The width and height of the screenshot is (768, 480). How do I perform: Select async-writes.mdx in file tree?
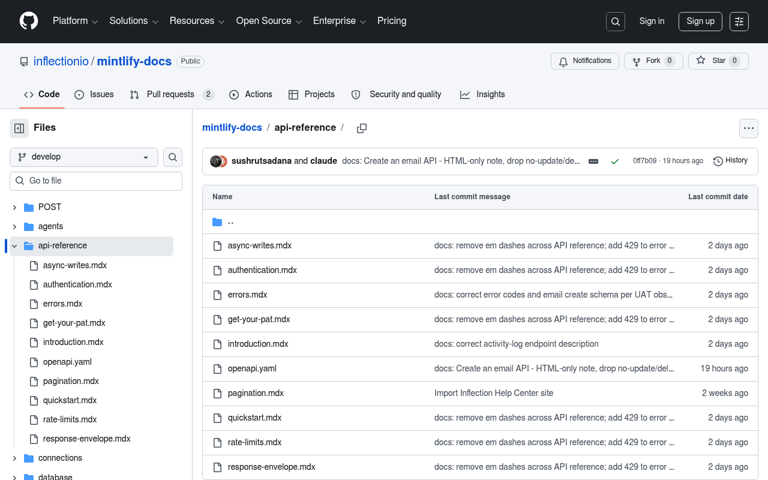(75, 265)
